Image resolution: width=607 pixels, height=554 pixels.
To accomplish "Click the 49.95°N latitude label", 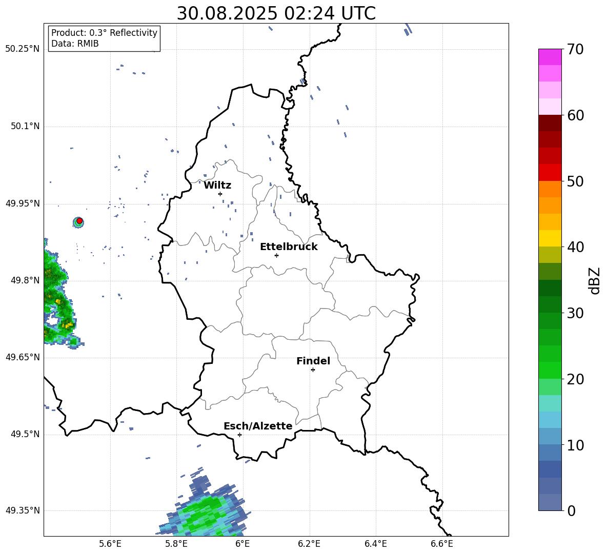I will click(23, 203).
